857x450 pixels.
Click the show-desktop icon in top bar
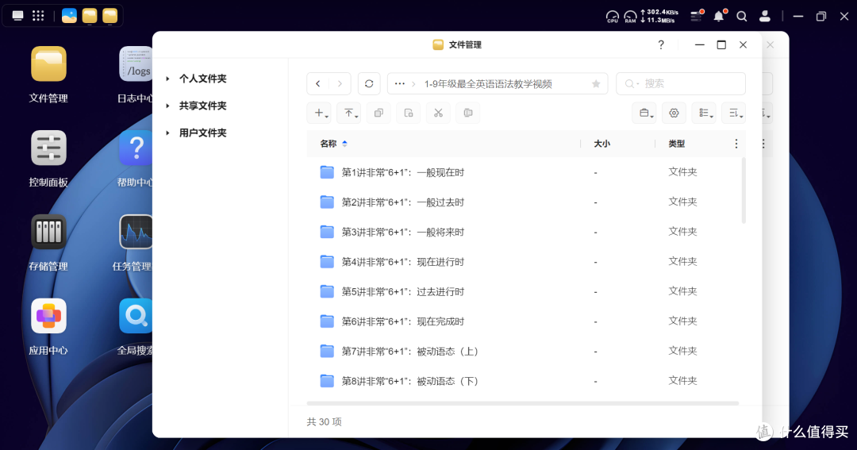pyautogui.click(x=18, y=16)
